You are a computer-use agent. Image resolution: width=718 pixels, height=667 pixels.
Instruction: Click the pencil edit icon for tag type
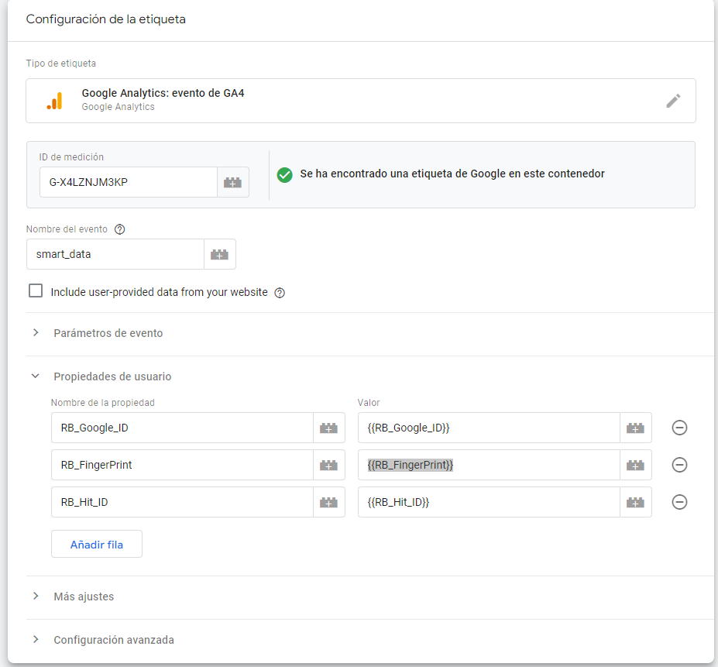point(673,101)
